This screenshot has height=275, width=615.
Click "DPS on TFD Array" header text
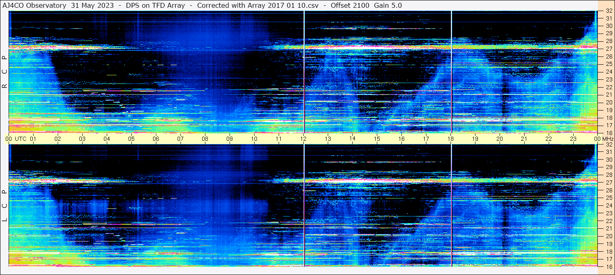point(155,6)
